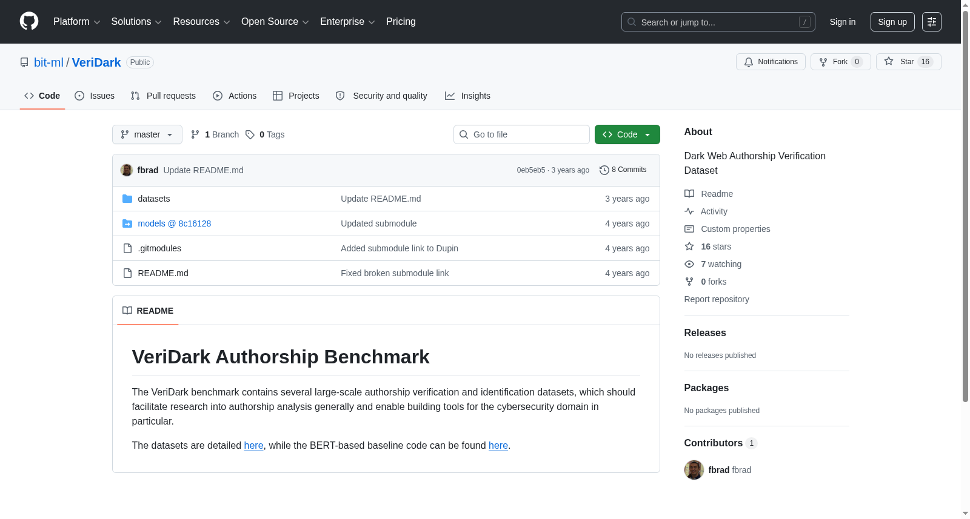Click the Notifications bell icon
The height and width of the screenshot is (519, 970).
749,62
